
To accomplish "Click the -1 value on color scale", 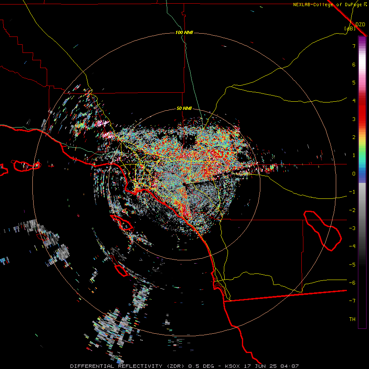I will [352, 192].
